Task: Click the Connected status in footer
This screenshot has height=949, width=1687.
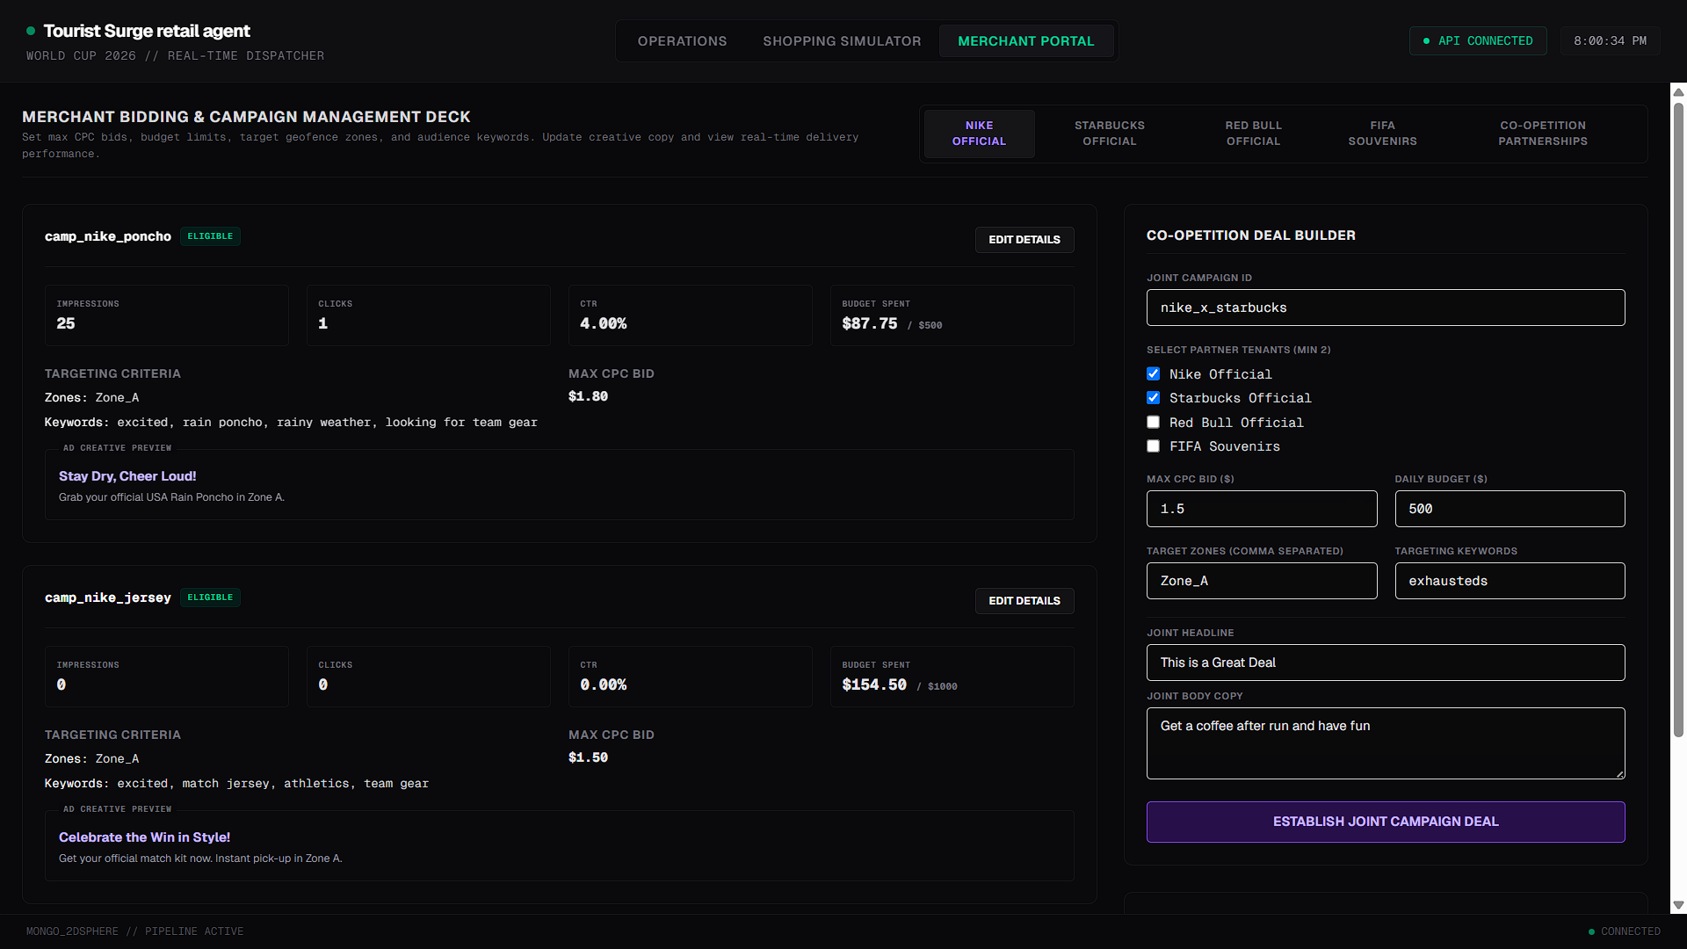Action: pyautogui.click(x=1625, y=931)
